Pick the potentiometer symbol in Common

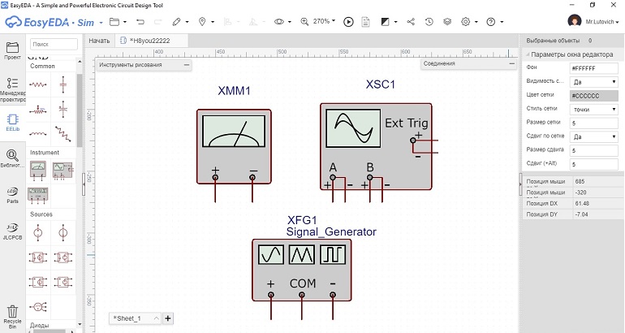[x=38, y=110]
